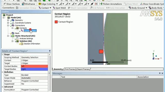This screenshot has height=92, width=165.
Task: Click the red Contact Bodies swatch
Action: [34, 66]
